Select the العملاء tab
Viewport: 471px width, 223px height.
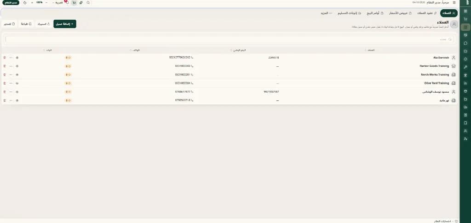[x=449, y=13]
